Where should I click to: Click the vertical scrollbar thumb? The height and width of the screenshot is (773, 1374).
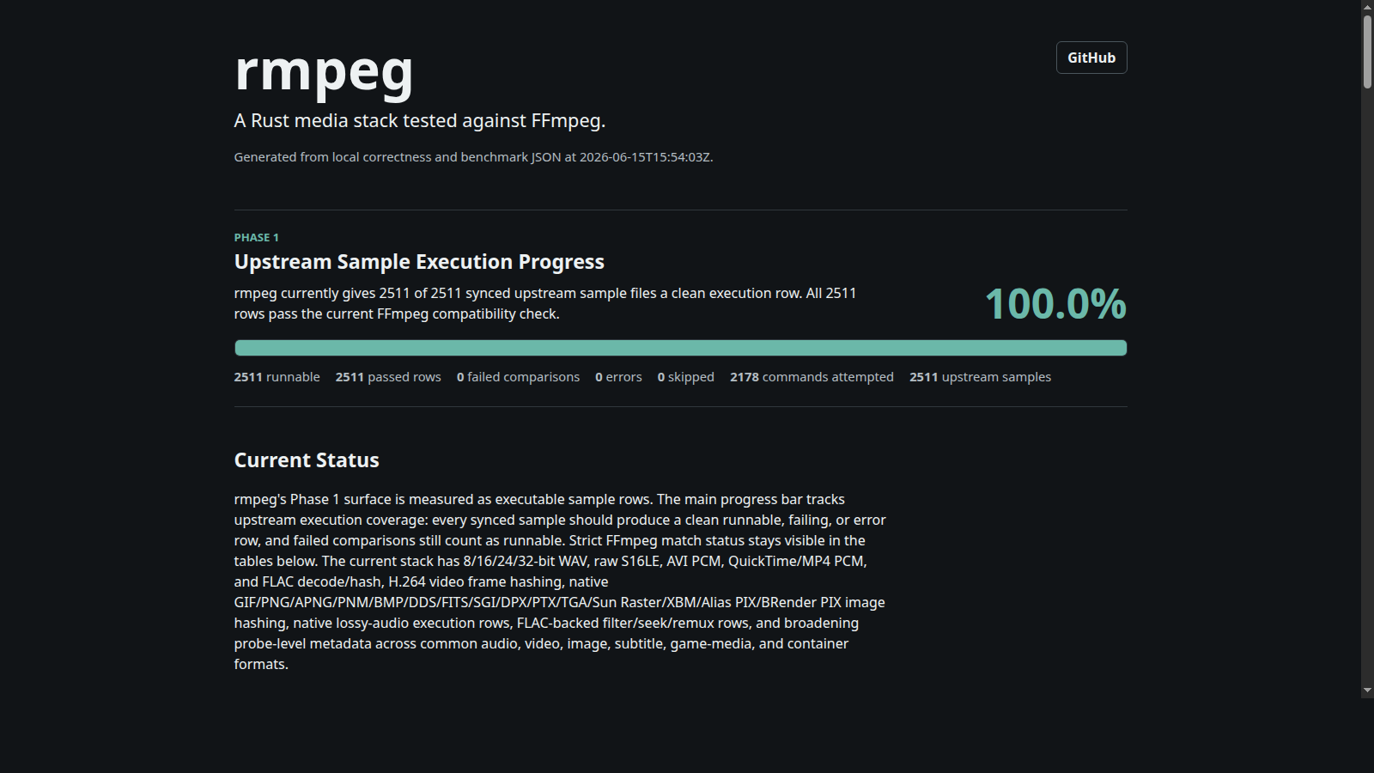pyautogui.click(x=1367, y=51)
